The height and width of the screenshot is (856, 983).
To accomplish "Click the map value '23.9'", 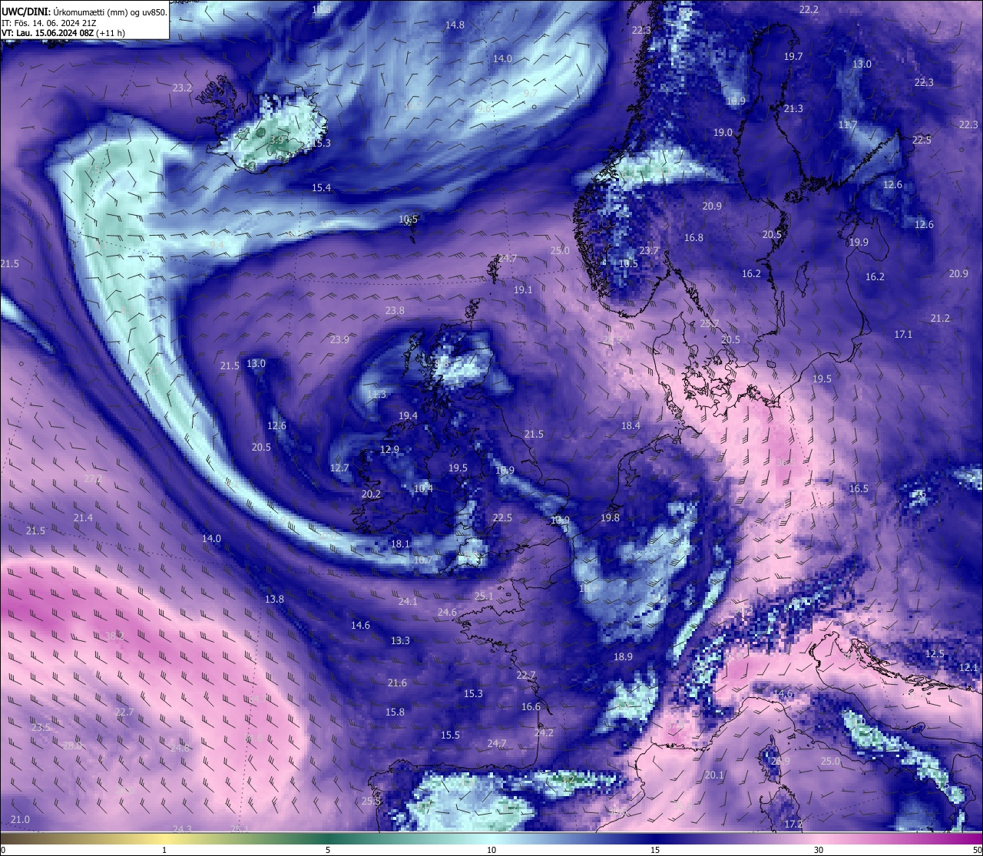I will (x=339, y=340).
